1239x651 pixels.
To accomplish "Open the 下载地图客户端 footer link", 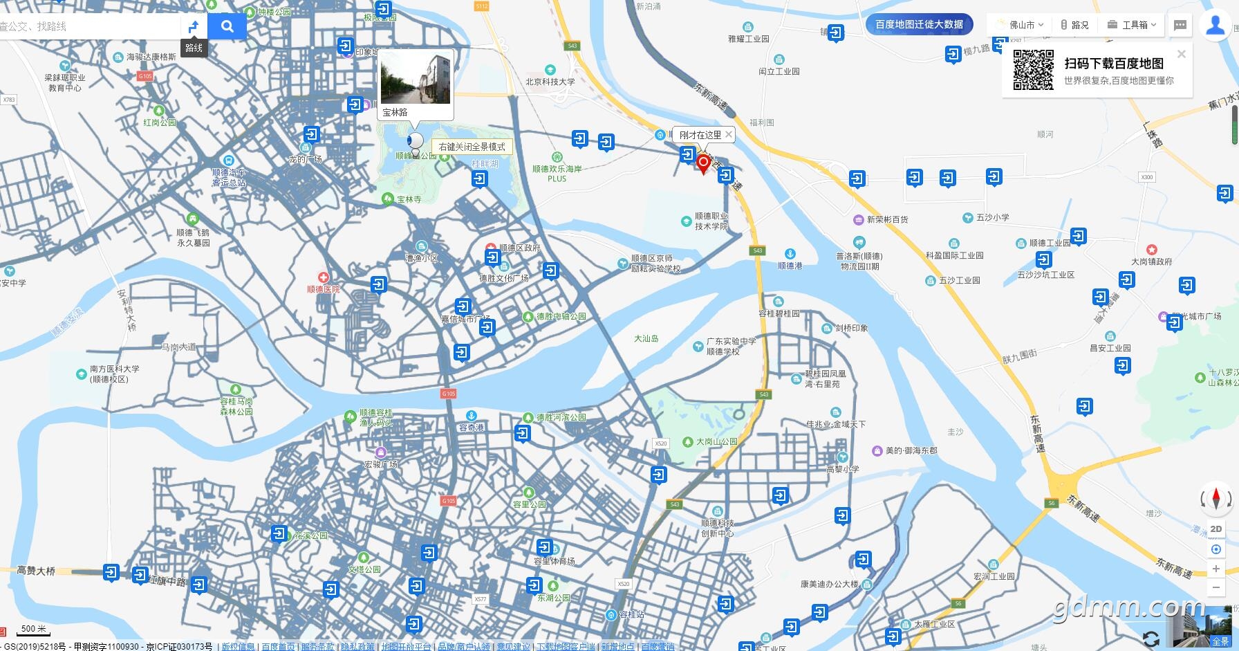I will 566,647.
